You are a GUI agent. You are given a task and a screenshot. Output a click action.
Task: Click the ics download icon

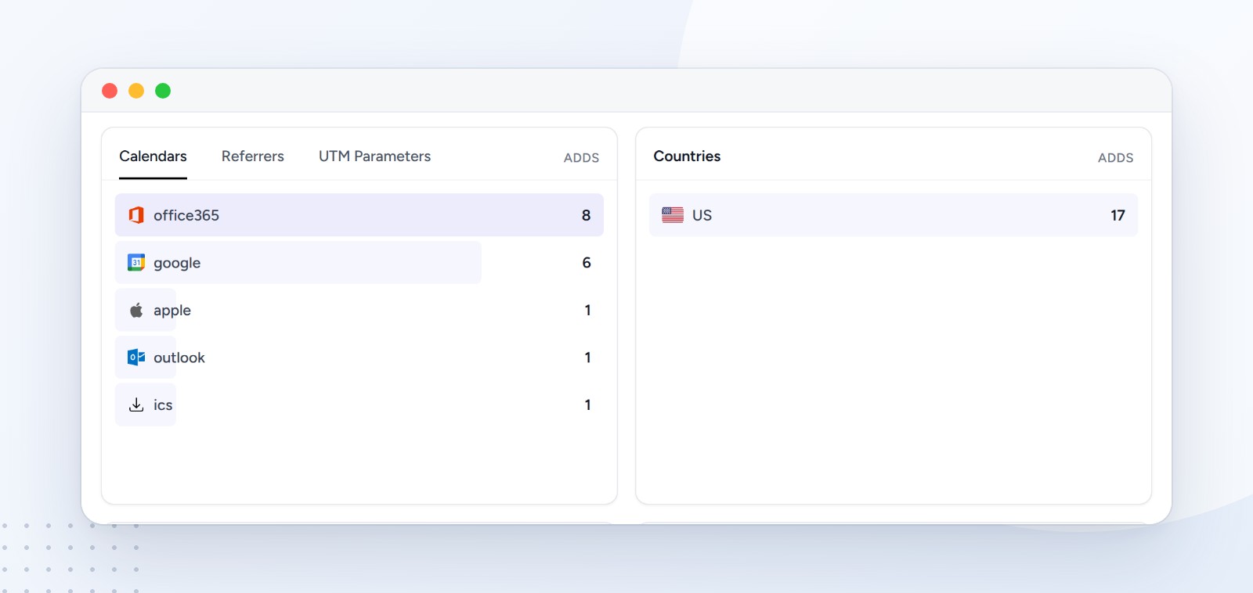pos(136,404)
